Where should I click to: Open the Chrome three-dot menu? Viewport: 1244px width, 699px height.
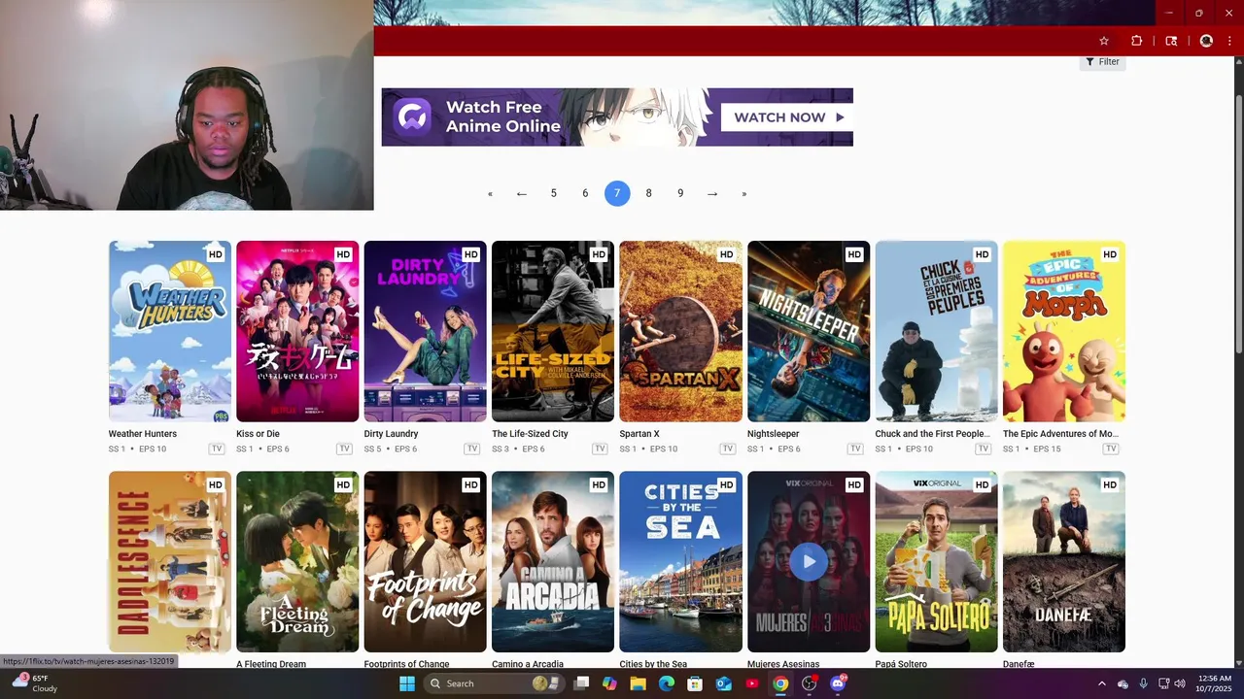point(1230,41)
